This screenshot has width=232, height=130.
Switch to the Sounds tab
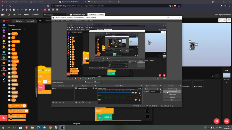[x=31, y=21]
